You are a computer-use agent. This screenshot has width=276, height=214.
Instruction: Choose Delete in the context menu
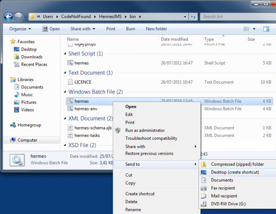click(x=131, y=201)
